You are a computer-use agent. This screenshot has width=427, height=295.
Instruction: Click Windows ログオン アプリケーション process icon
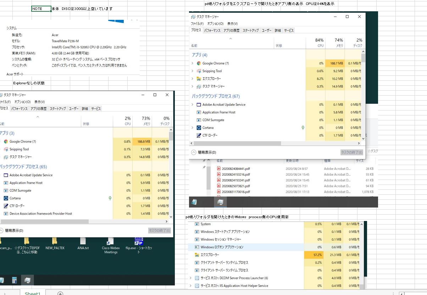(x=197, y=247)
